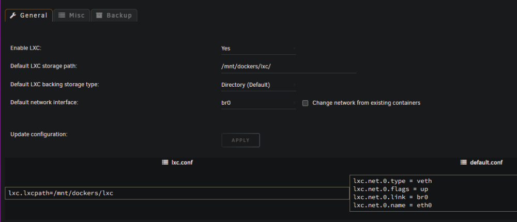Click the 'Enable LXC:' label
Screen dimensions: 517x222
click(x=26, y=48)
